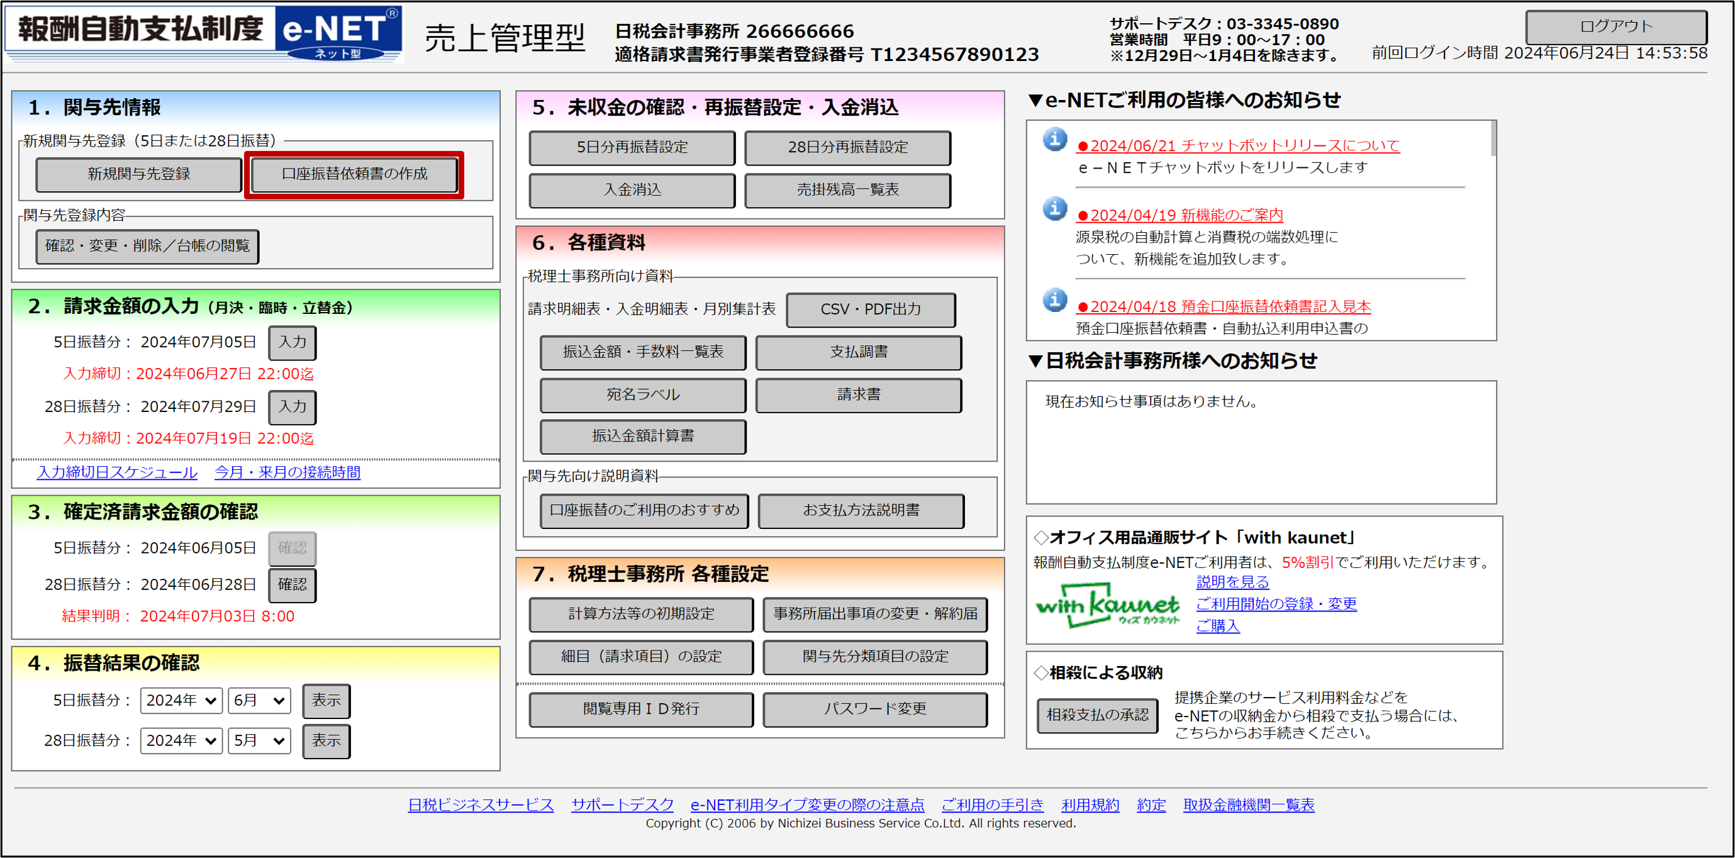The image size is (1735, 858).
Task: Click 口座振替依頼書の作成 button
Action: point(354,174)
